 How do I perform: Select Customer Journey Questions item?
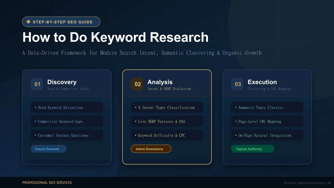67,135
